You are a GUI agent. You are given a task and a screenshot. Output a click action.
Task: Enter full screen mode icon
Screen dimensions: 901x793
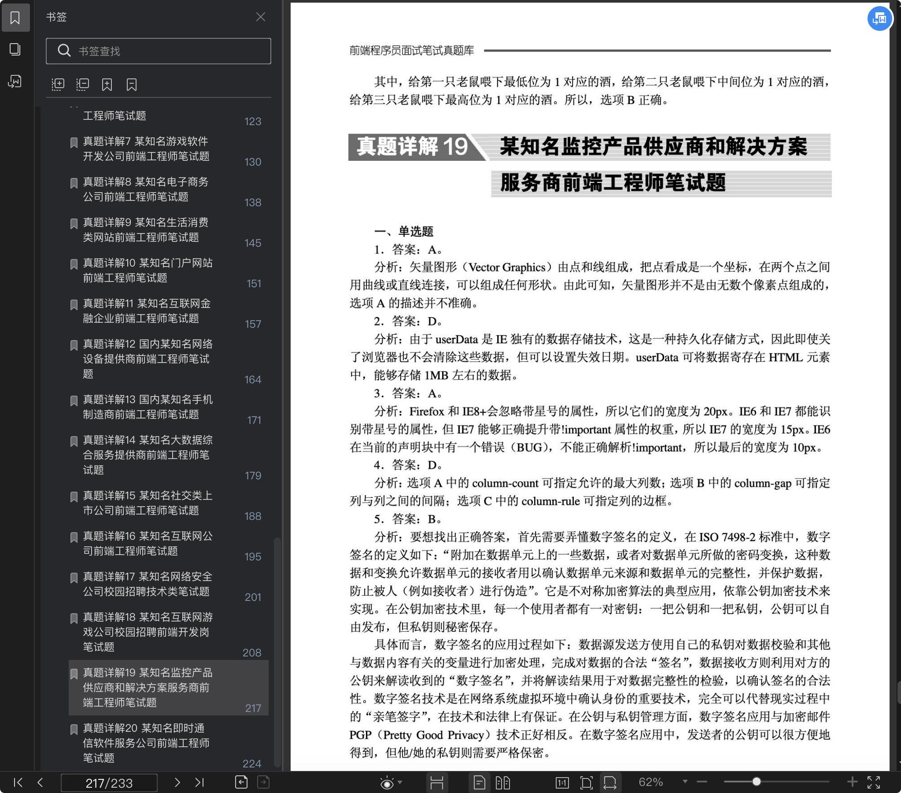(x=874, y=782)
